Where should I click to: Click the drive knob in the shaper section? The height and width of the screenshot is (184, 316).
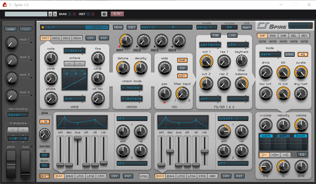pos(266,72)
